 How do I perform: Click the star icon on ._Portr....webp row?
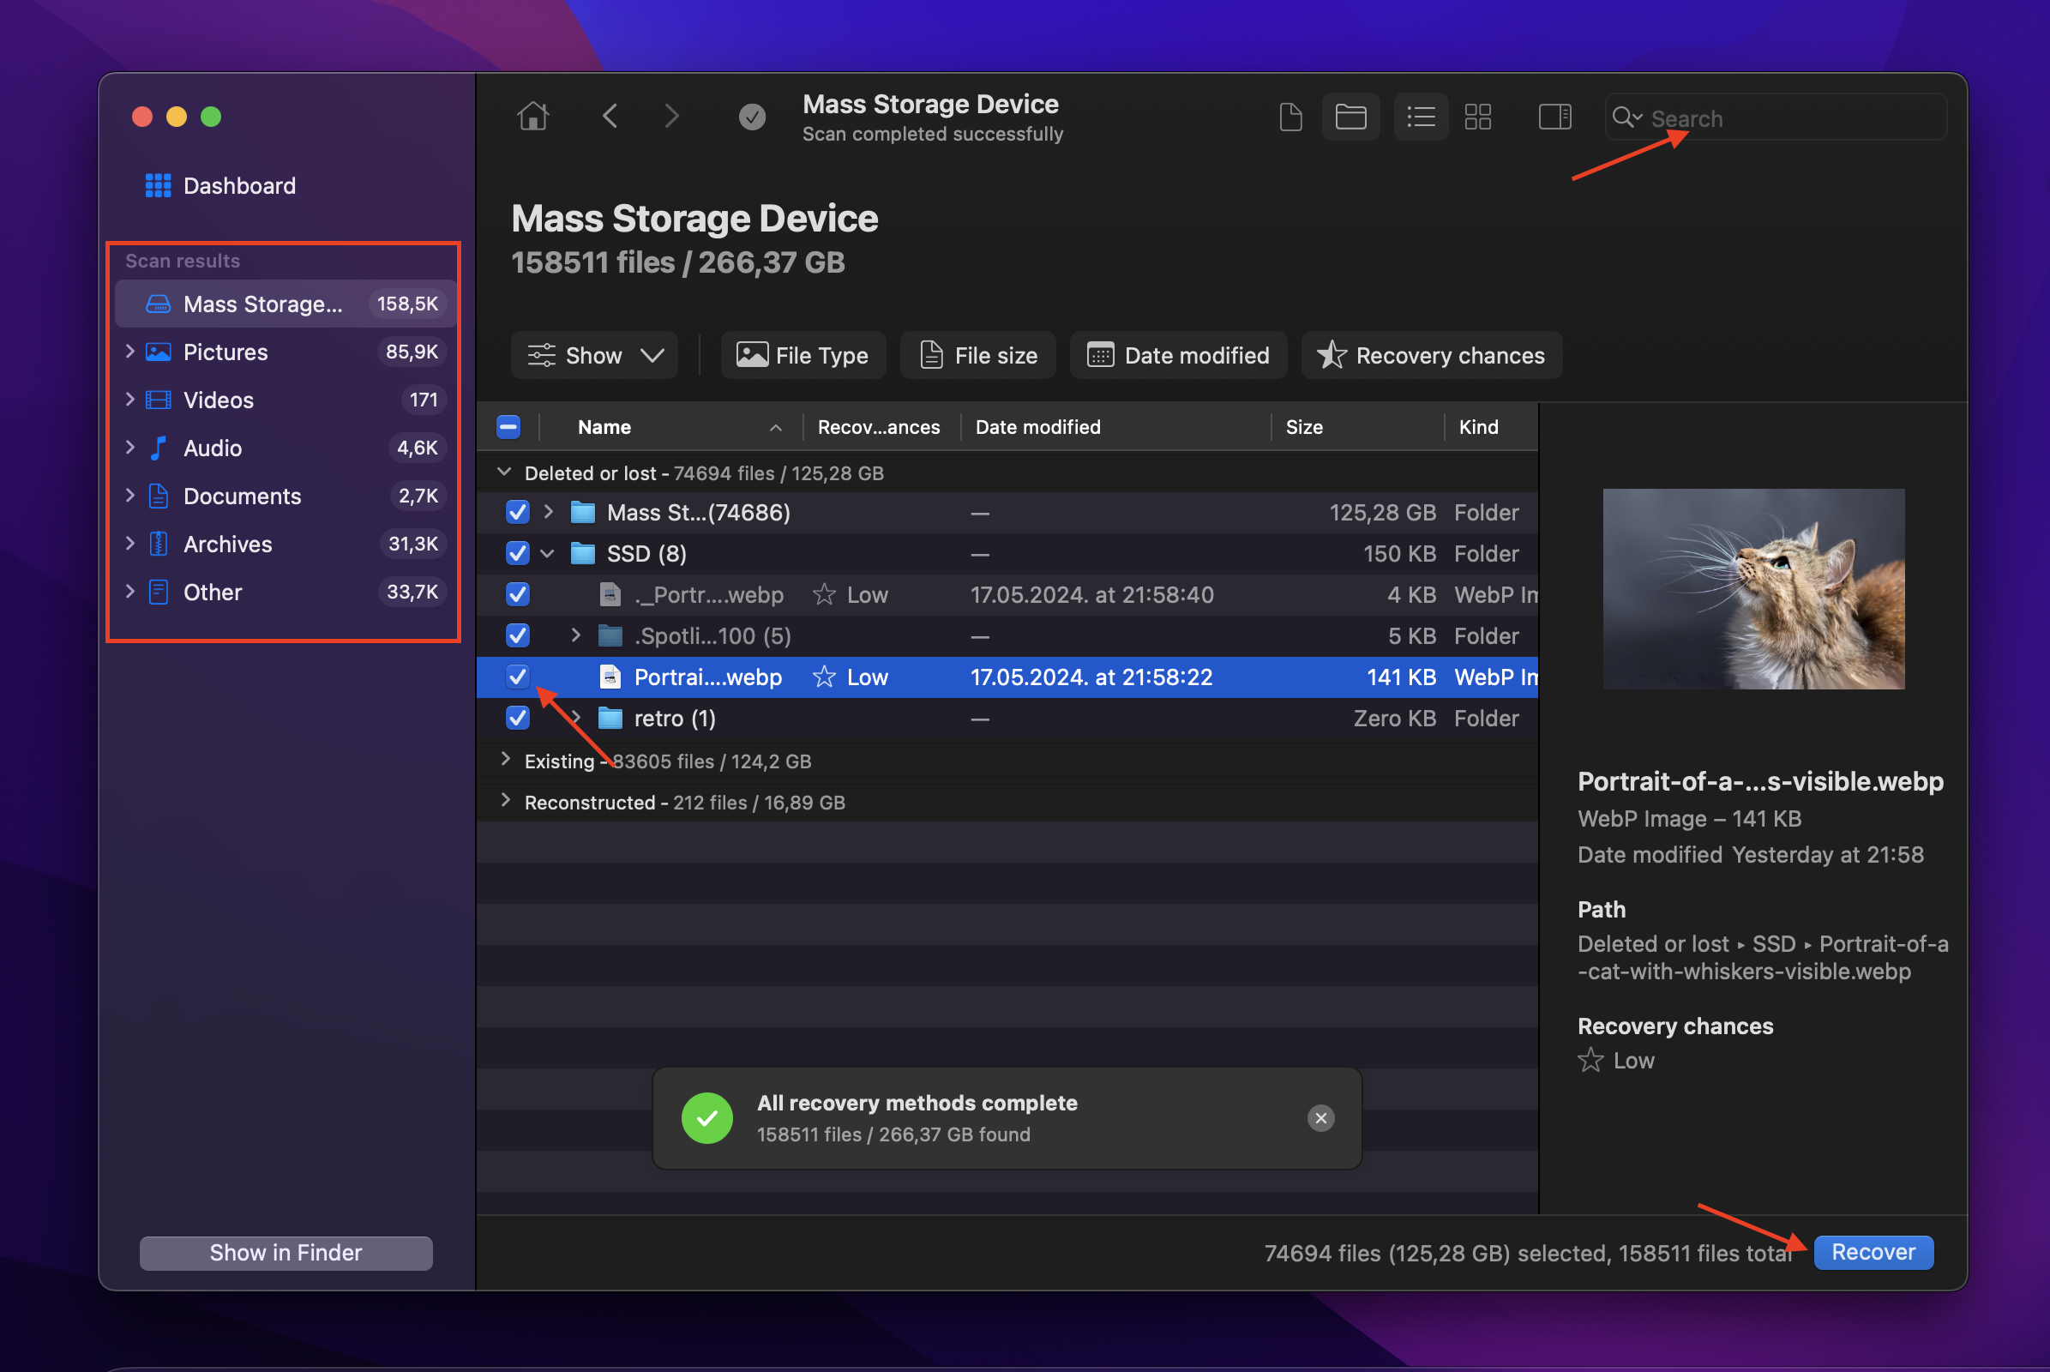tap(823, 594)
